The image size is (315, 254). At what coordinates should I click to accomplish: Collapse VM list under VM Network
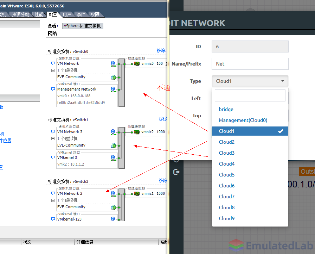(x=53, y=70)
